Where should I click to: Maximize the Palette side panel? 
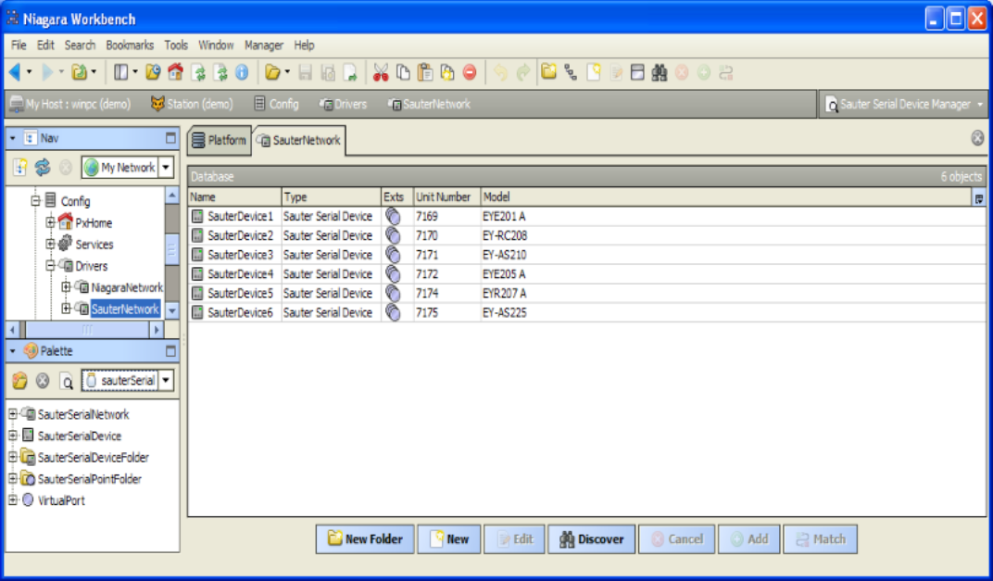point(170,350)
